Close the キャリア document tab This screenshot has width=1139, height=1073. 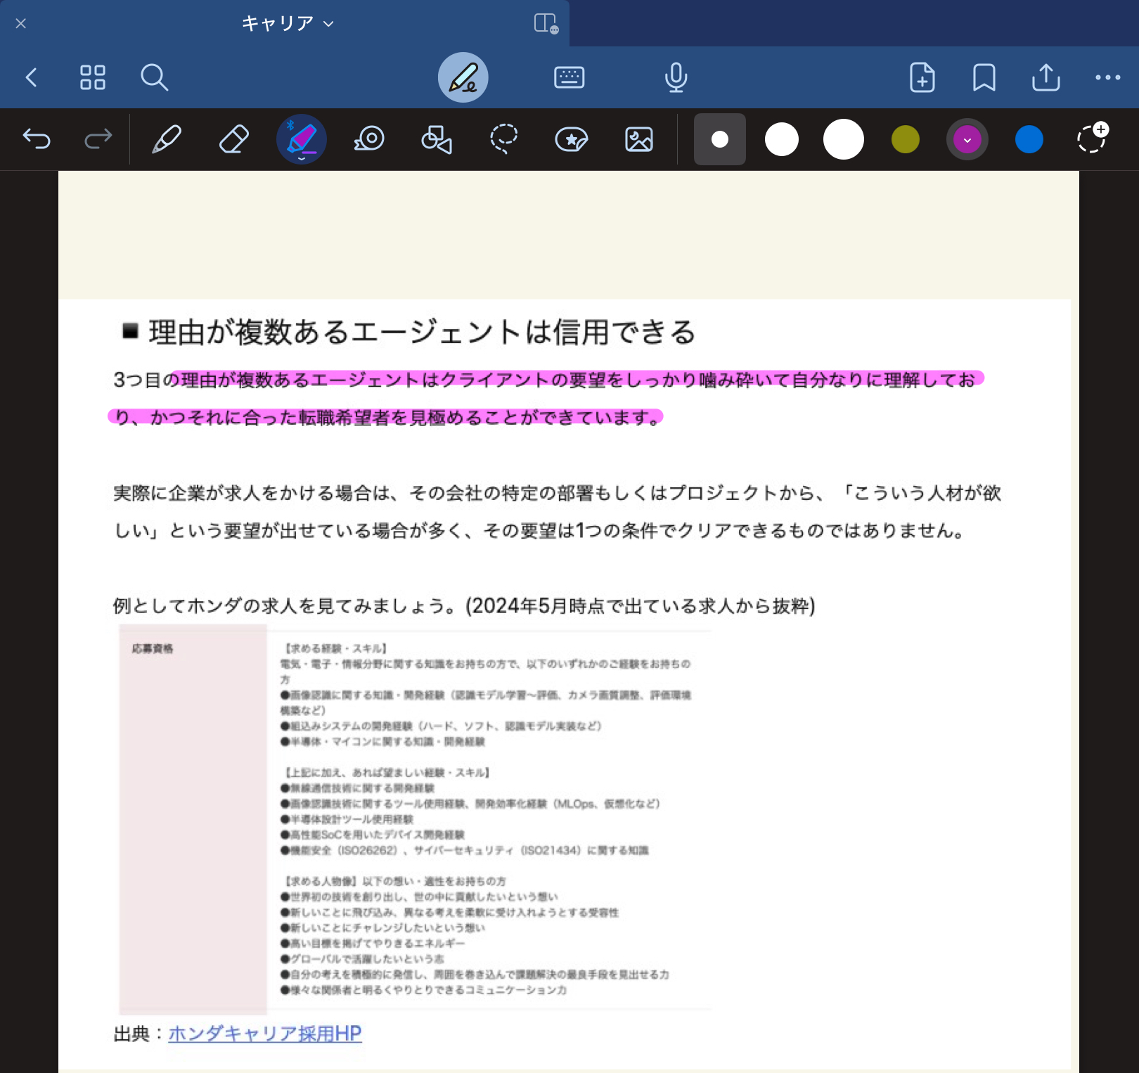click(21, 23)
